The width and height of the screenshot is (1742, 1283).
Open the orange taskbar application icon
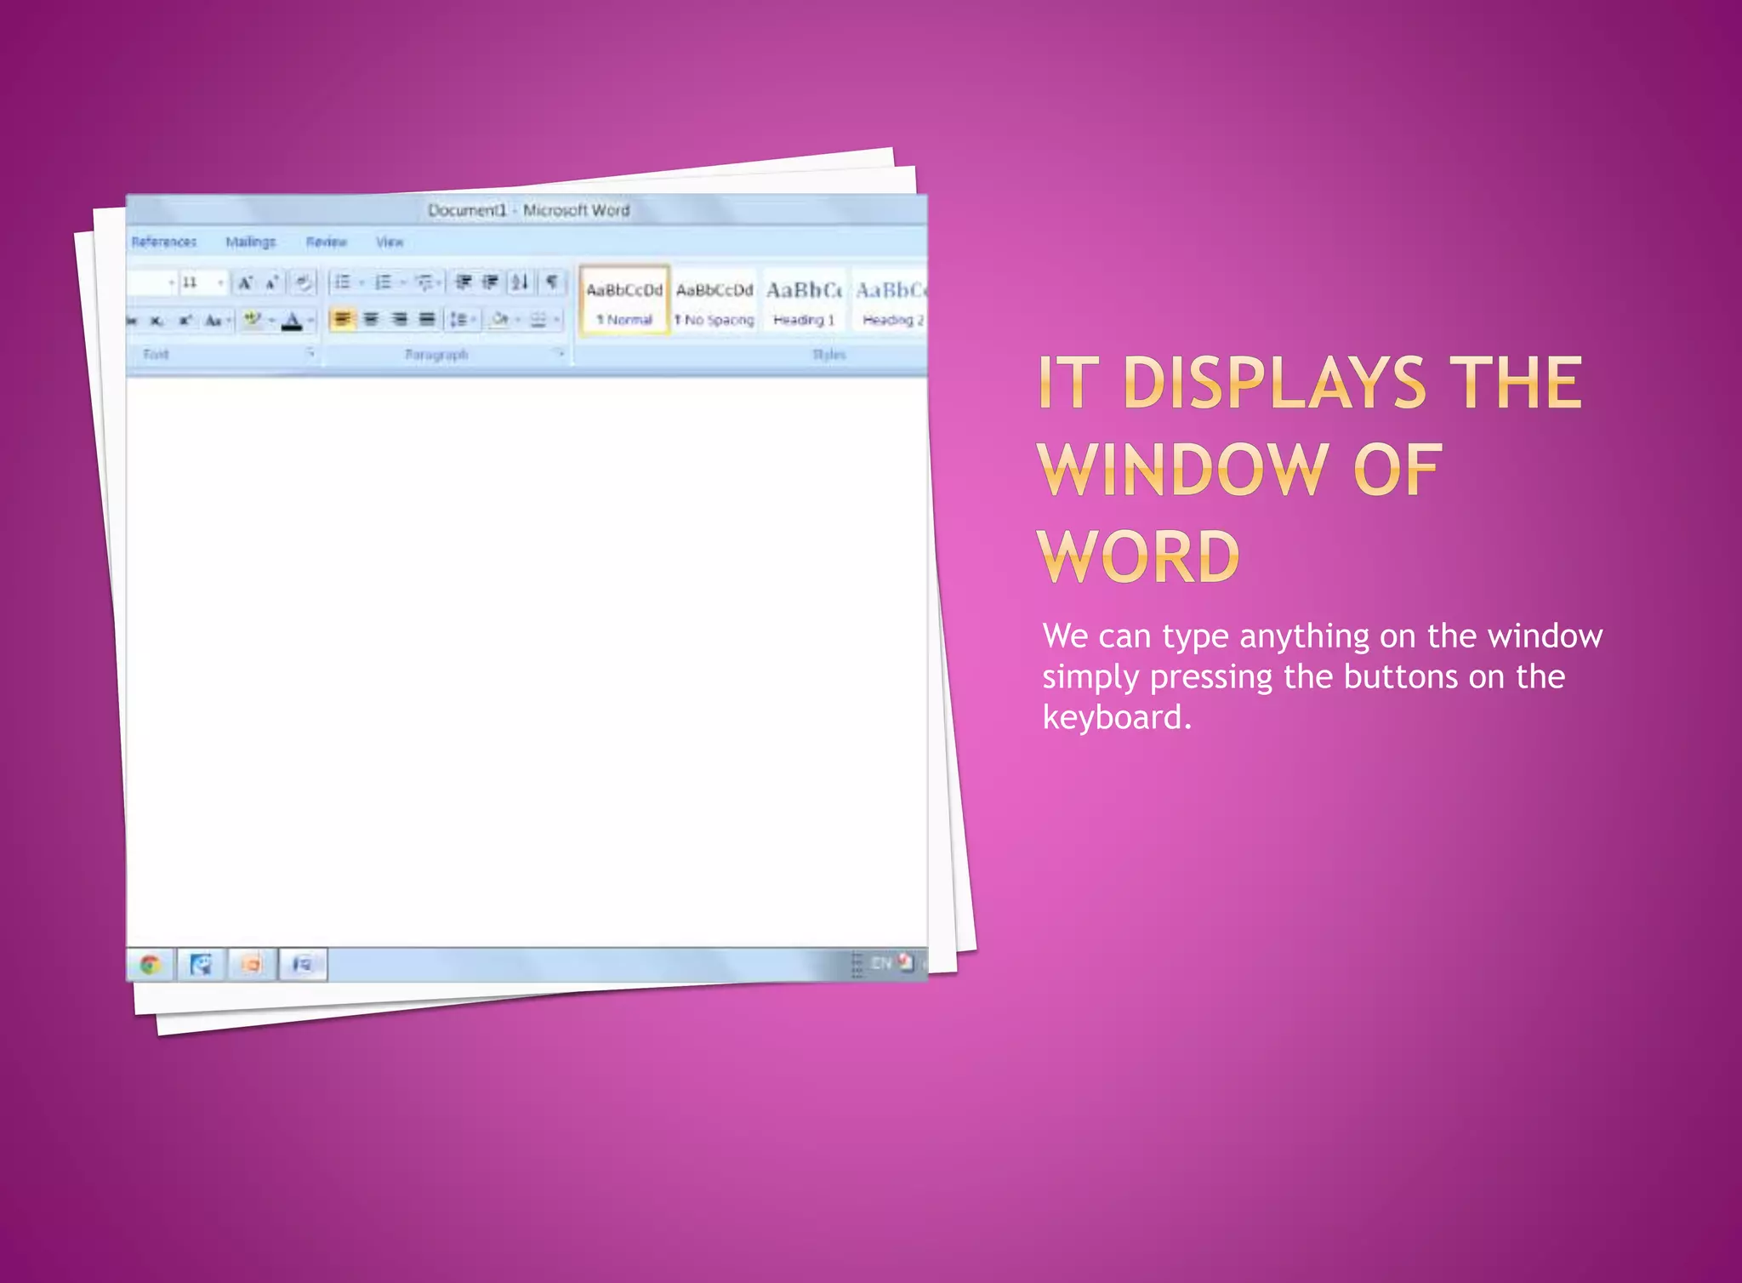(x=251, y=965)
